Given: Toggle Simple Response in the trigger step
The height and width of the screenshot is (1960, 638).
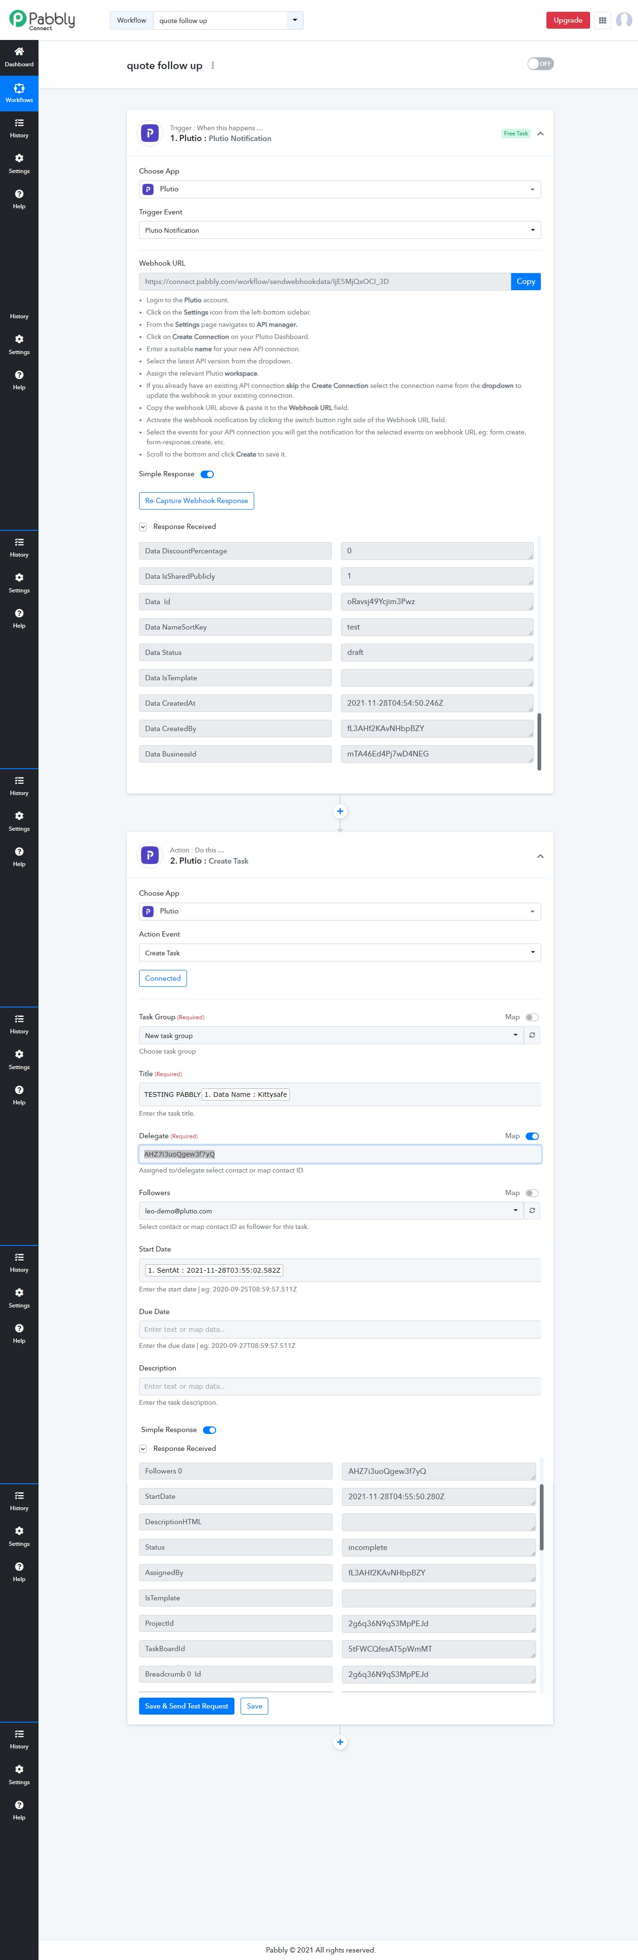Looking at the screenshot, I should click(207, 474).
